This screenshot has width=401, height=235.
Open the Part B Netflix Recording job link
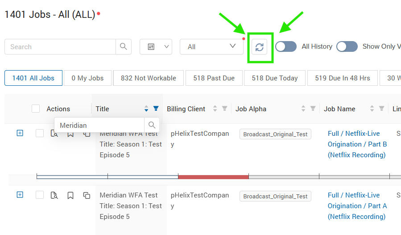[x=357, y=144]
